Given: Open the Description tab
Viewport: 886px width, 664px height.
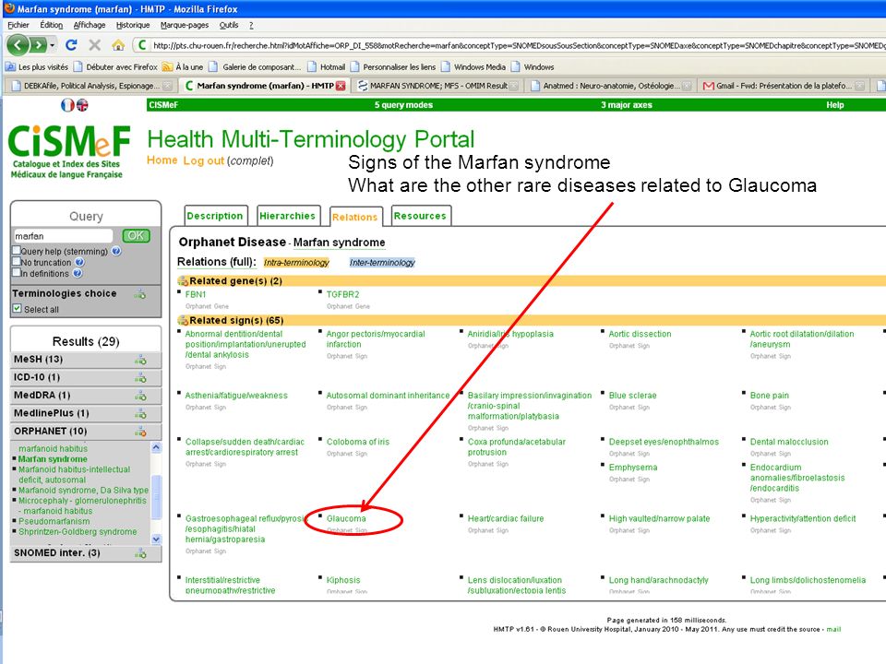Looking at the screenshot, I should pos(215,216).
